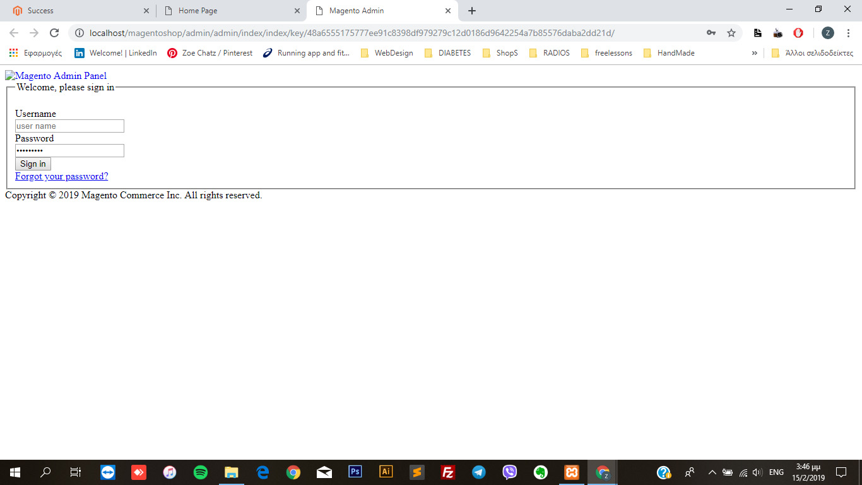
Task: Reload the page with the refresh icon
Action: point(54,33)
